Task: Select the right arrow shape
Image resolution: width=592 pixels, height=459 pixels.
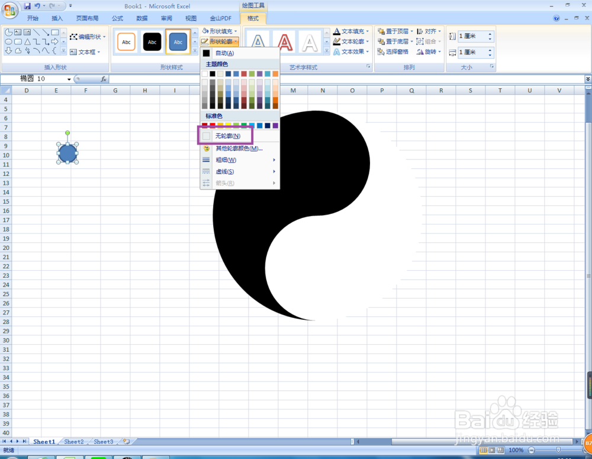Action: (54, 41)
